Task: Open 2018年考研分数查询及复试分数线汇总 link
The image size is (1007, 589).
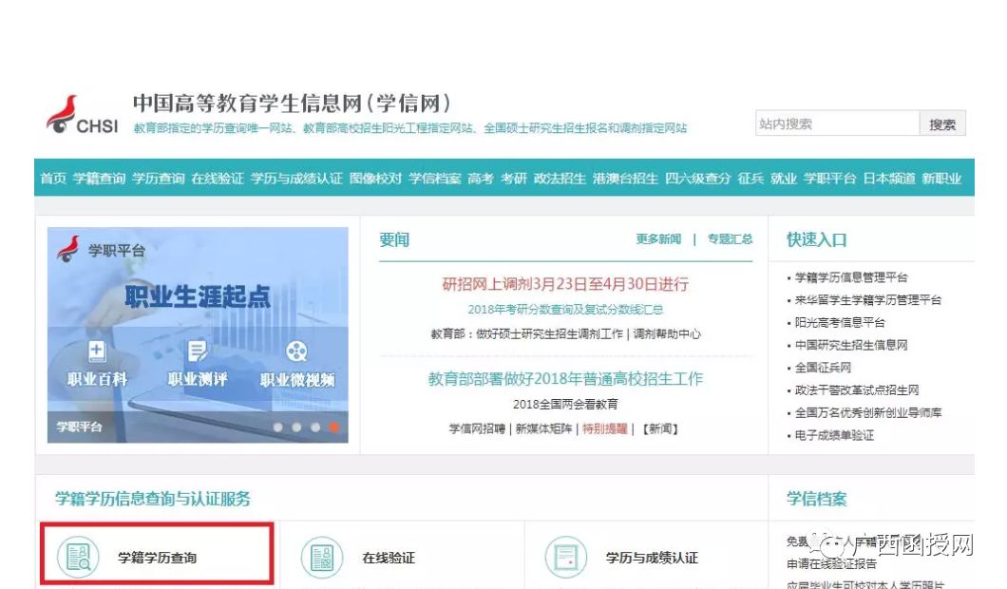Action: 565,310
